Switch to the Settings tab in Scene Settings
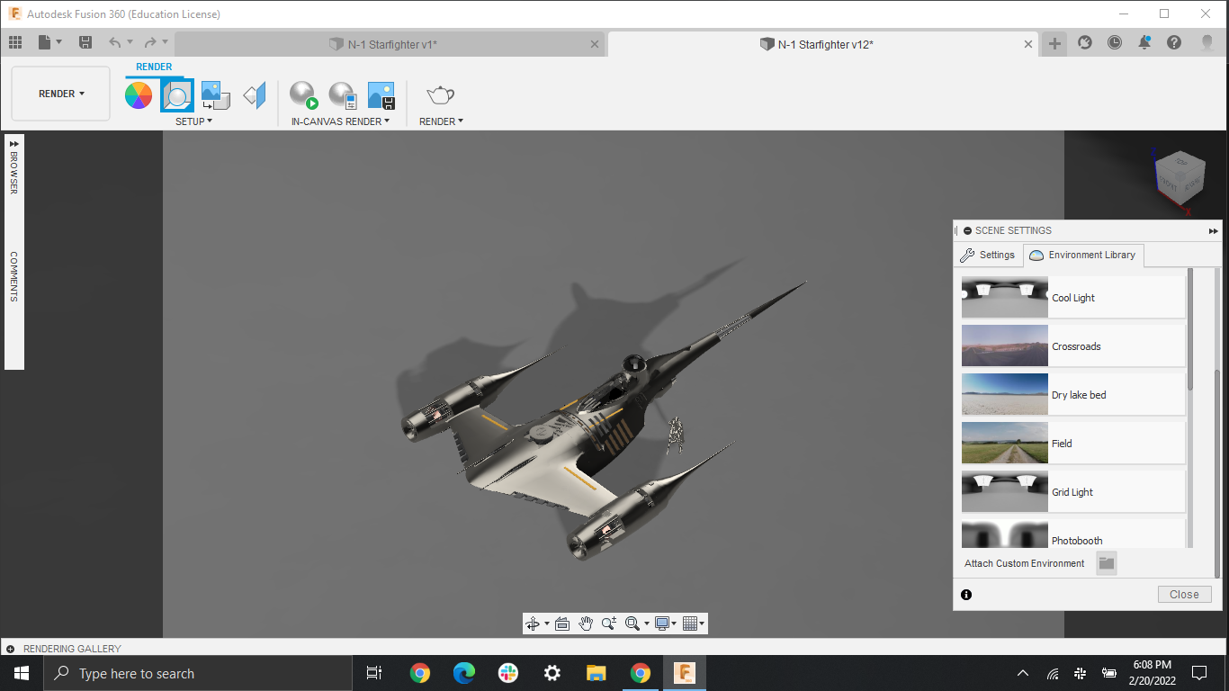This screenshot has width=1229, height=691. click(x=989, y=255)
